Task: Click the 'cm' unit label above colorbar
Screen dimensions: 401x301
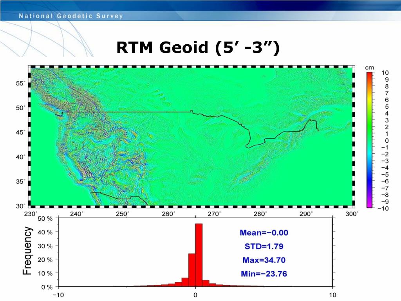Action: tap(369, 67)
